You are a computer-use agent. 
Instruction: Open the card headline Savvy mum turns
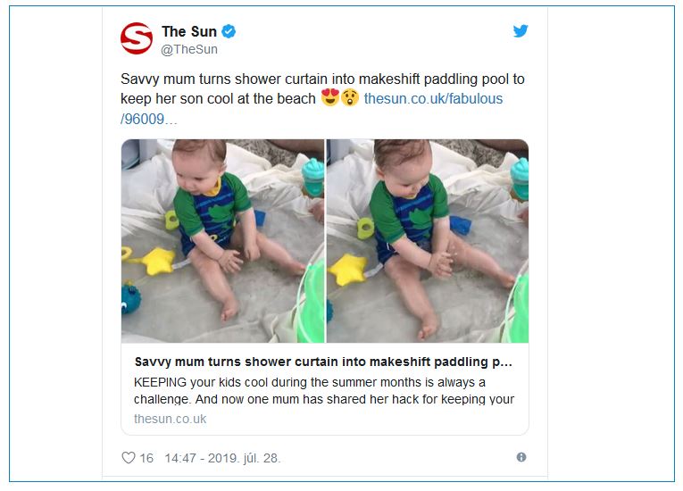click(323, 362)
